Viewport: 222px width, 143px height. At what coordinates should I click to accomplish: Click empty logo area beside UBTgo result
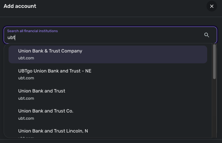[13, 74]
